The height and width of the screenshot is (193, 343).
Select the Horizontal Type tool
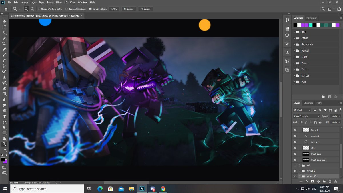4,116
